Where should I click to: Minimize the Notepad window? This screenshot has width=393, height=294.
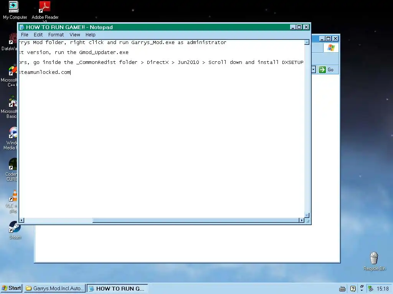point(293,27)
